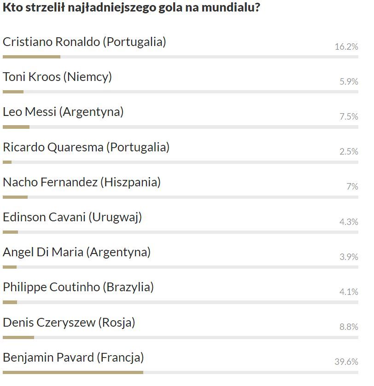Screen dimensions: 374x386
Task: Click the 7.5% percentage label
Action: click(349, 116)
